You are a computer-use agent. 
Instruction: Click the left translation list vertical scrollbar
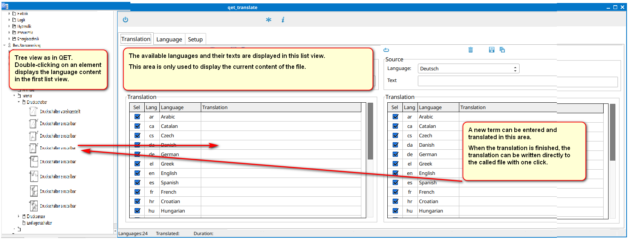(x=370, y=132)
